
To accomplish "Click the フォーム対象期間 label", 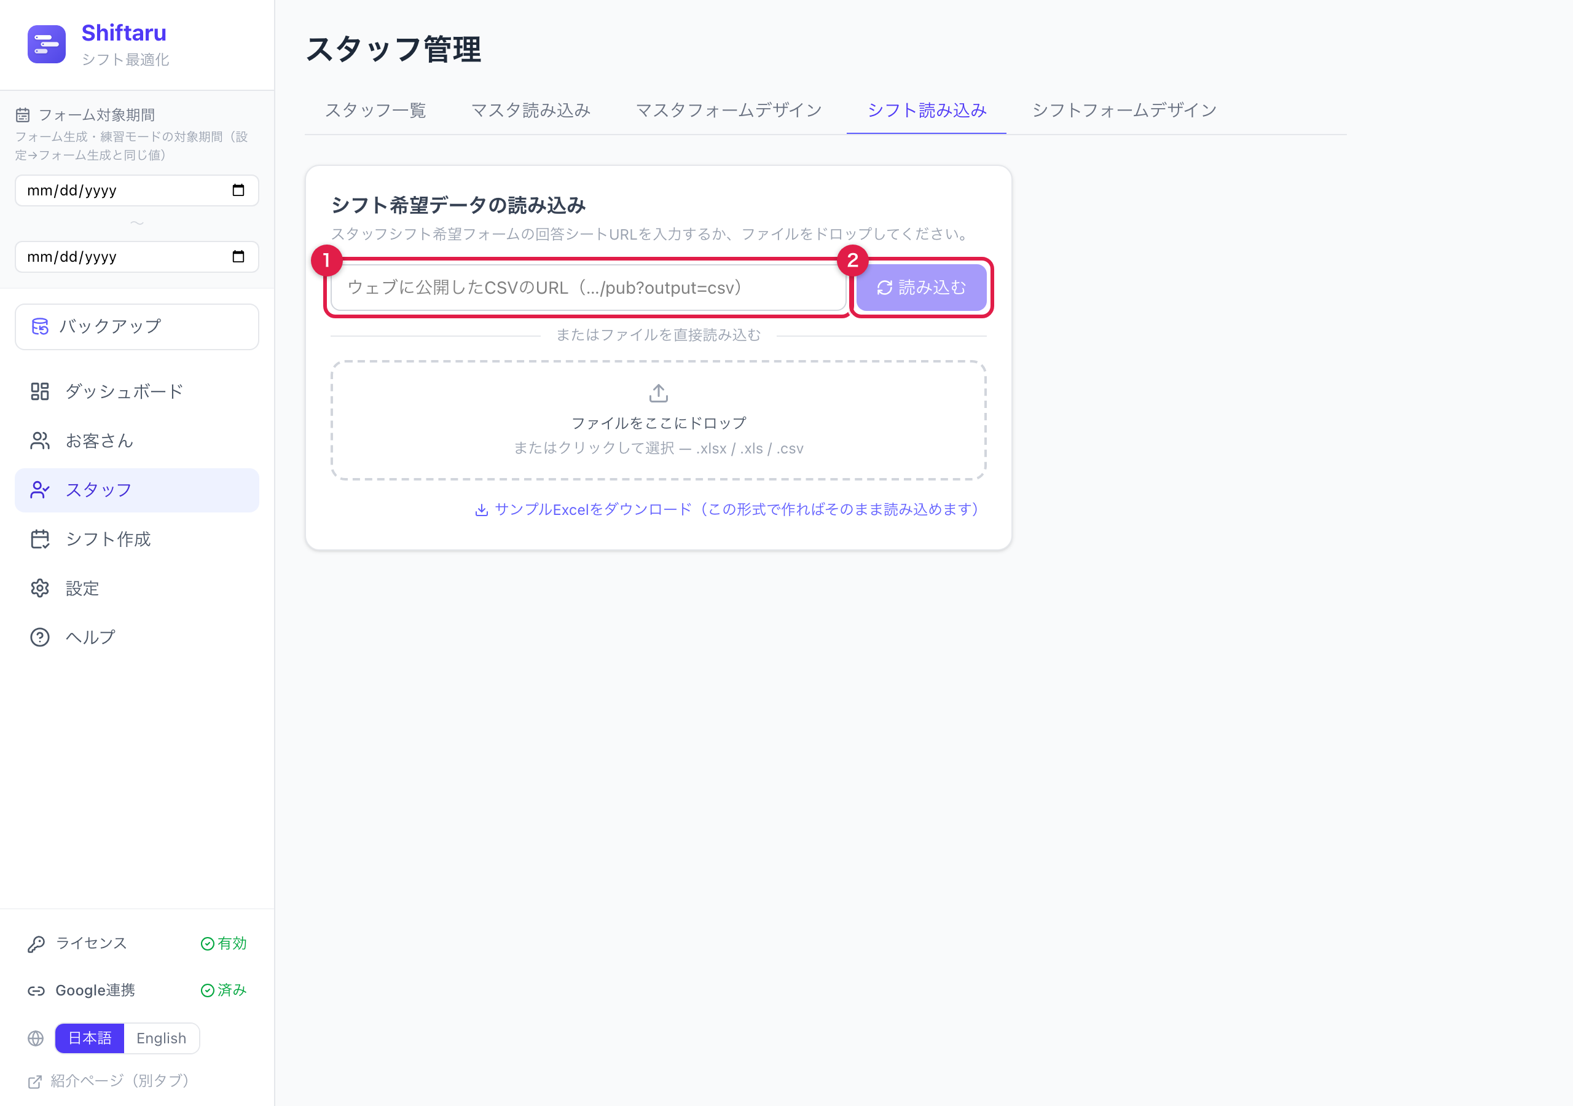I will (96, 115).
